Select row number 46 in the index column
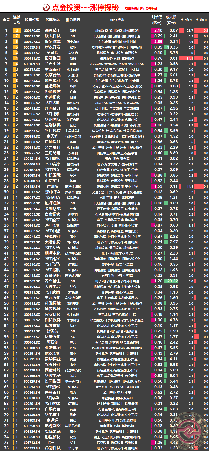This screenshot has height=451, width=209. 6,281
